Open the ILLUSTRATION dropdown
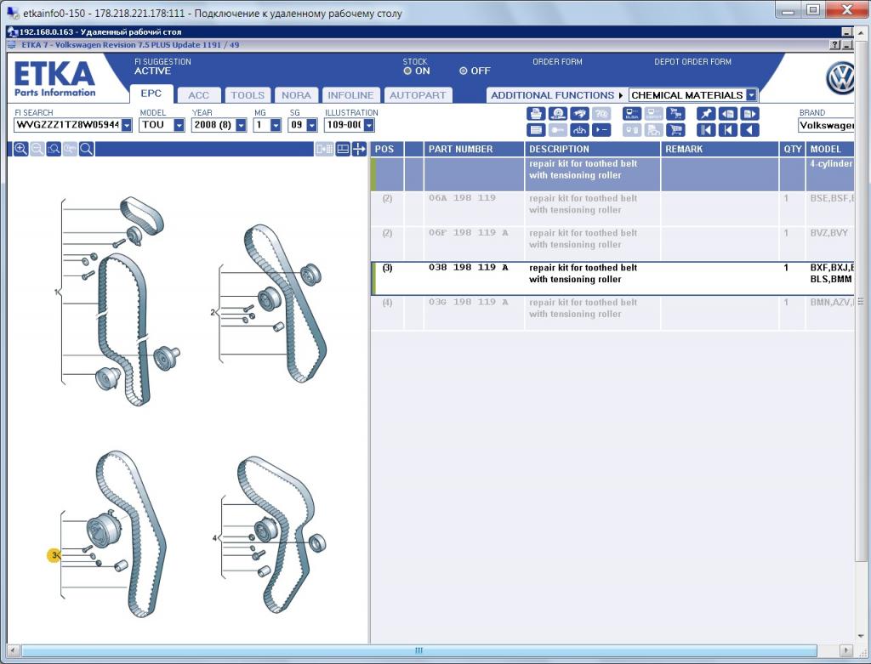Screen dimensions: 871x664 tap(369, 125)
